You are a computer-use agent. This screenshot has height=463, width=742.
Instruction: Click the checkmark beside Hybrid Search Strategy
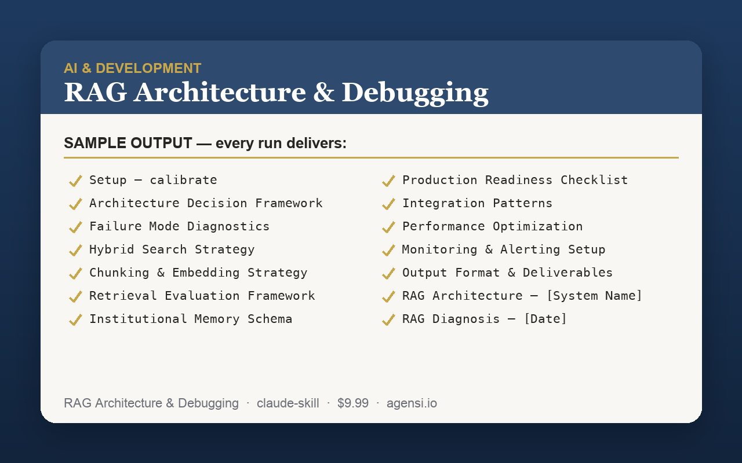pos(75,250)
